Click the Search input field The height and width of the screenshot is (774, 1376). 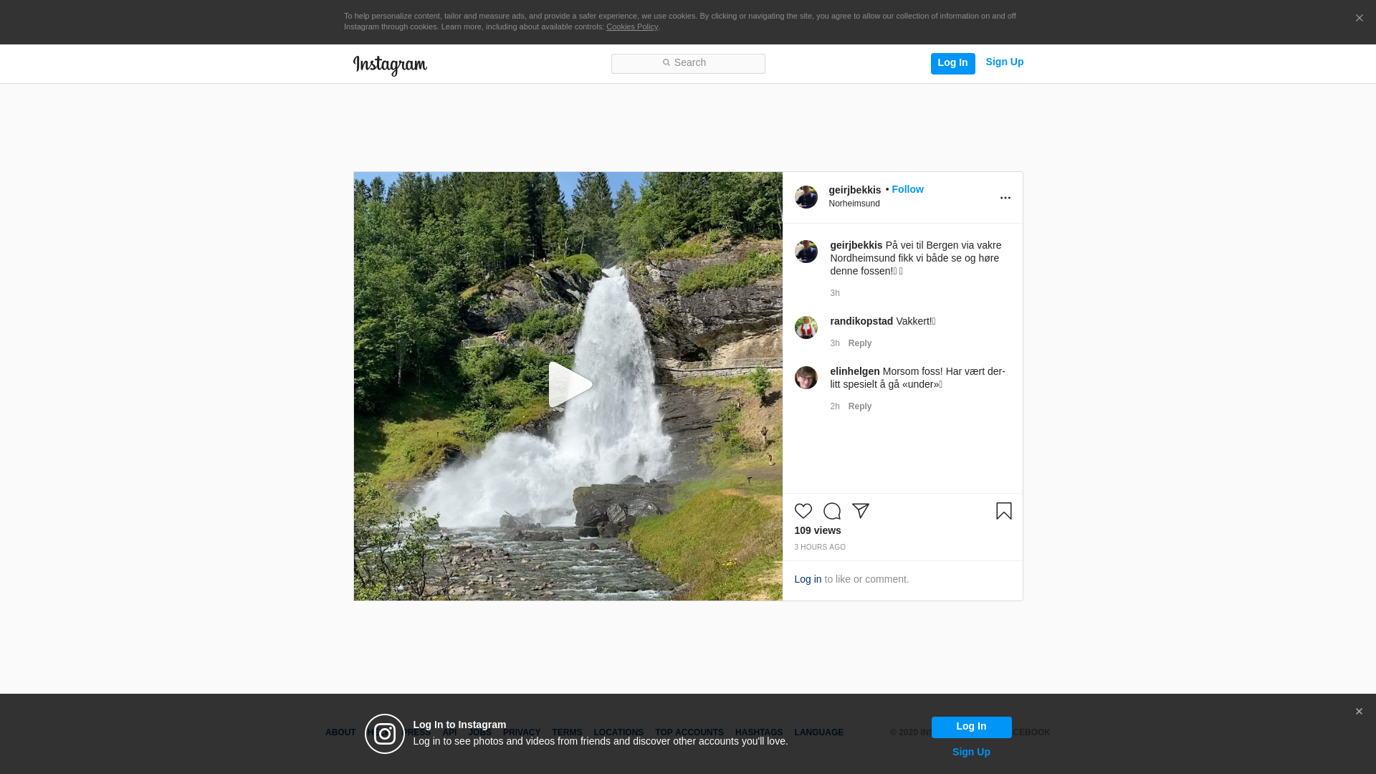click(688, 64)
